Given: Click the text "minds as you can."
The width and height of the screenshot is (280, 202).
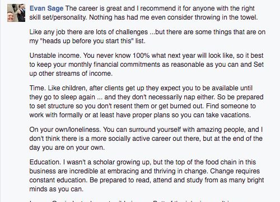Looking at the screenshot, I should [x=57, y=189].
